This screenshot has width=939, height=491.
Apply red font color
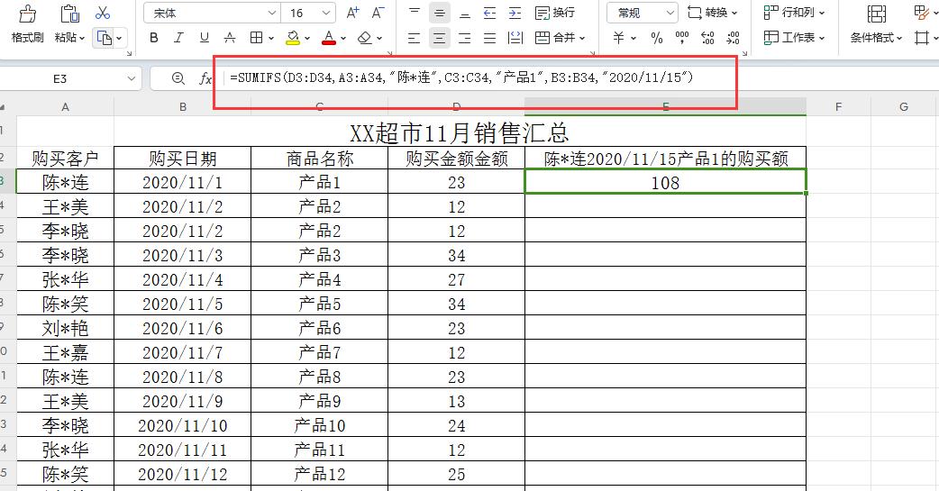tap(329, 39)
